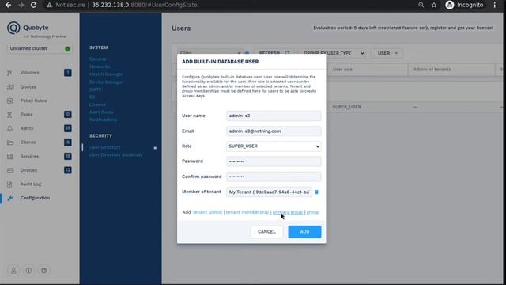
Task: Click the Email input field
Action: (274, 131)
